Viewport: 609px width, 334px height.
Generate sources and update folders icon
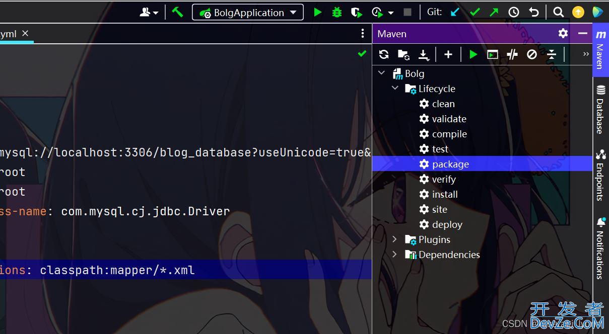(403, 54)
